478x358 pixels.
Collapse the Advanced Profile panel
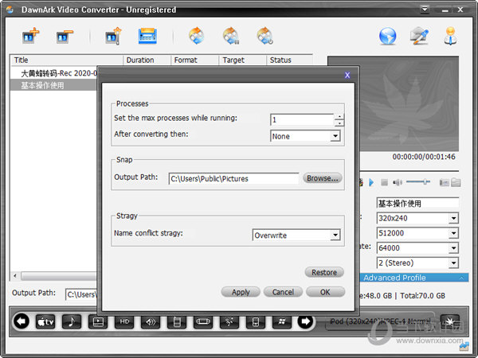pyautogui.click(x=461, y=278)
